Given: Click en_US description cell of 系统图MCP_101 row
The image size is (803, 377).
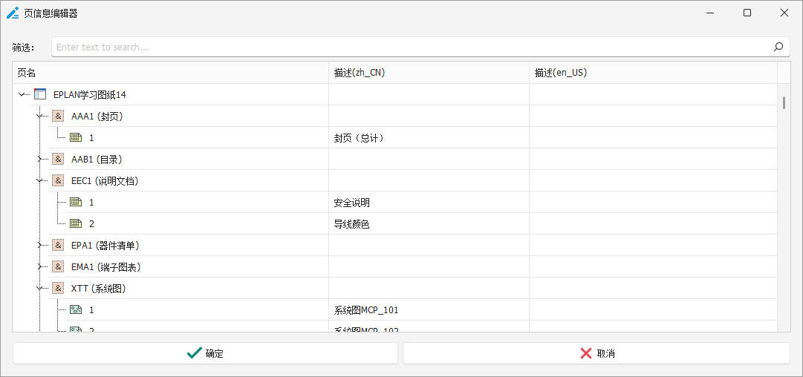Looking at the screenshot, I should [x=653, y=309].
